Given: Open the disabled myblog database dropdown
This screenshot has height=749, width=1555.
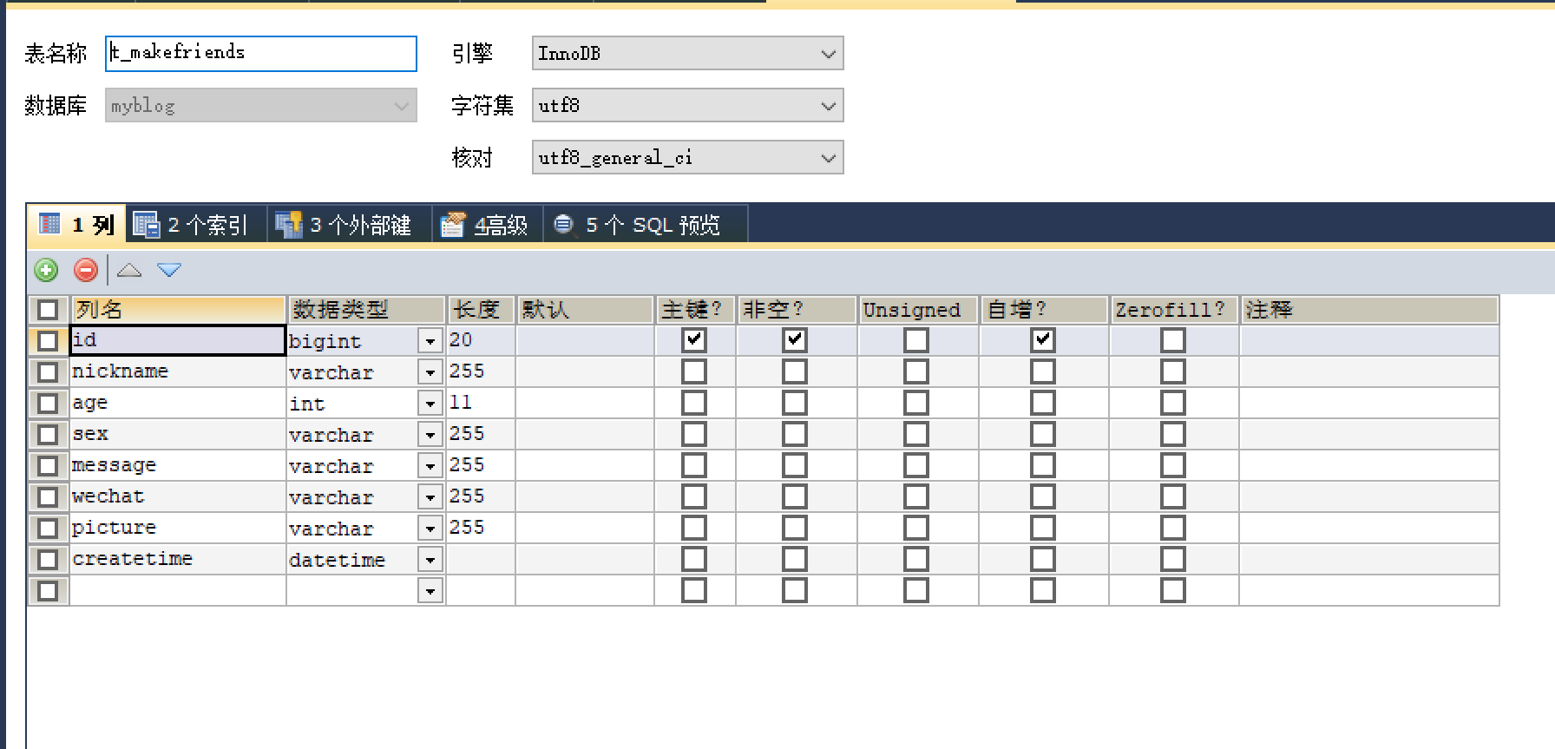Looking at the screenshot, I should [261, 105].
